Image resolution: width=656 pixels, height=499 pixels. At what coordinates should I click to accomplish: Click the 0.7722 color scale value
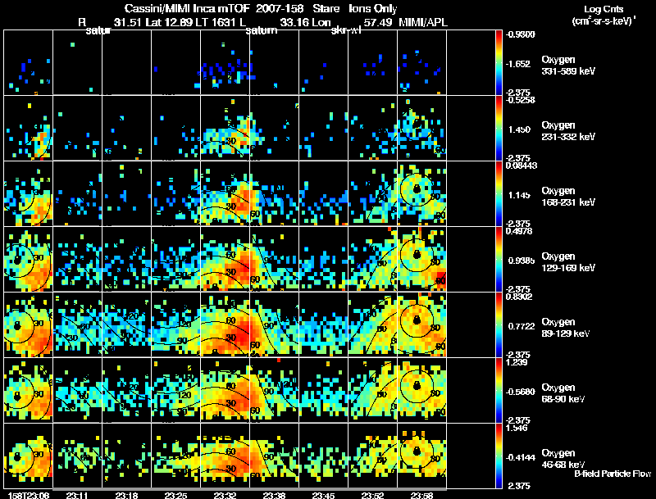(522, 326)
